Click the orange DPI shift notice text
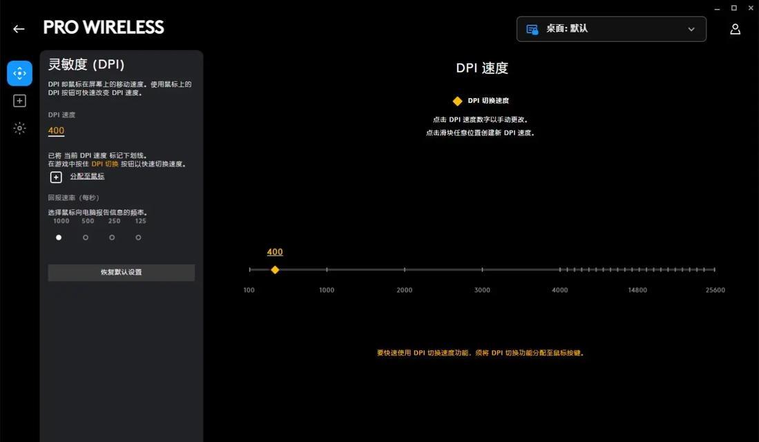The image size is (759, 442). [481, 353]
